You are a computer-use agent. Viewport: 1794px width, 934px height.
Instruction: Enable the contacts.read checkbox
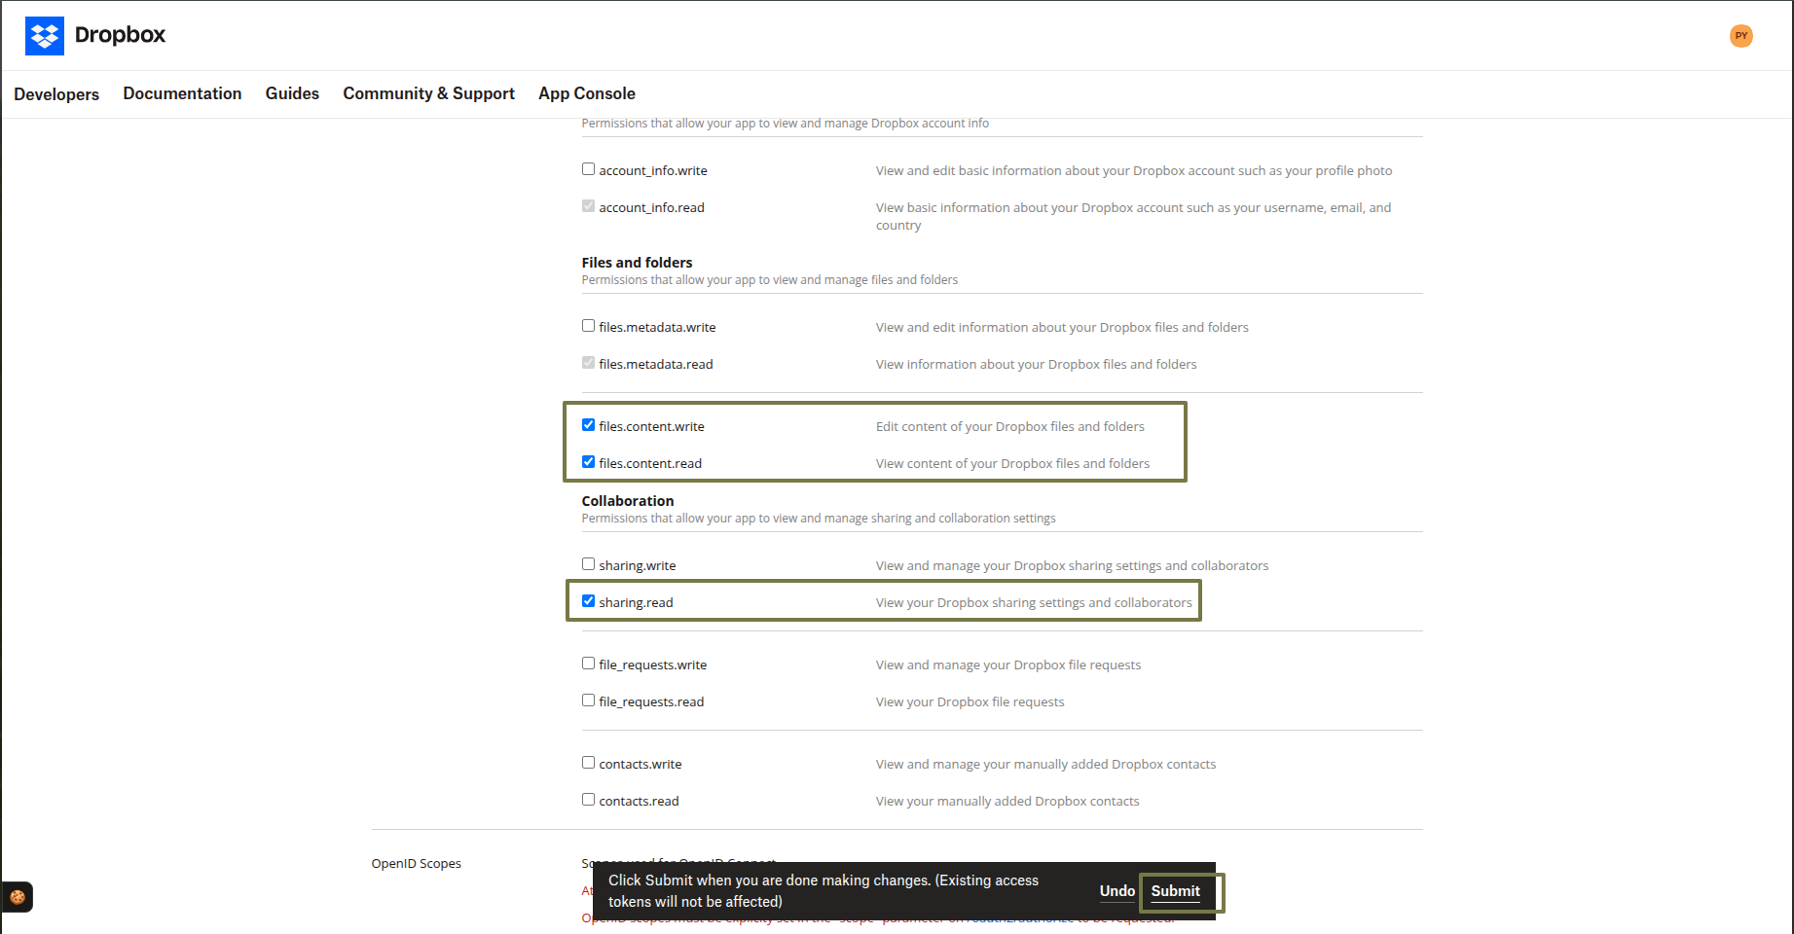(x=588, y=800)
